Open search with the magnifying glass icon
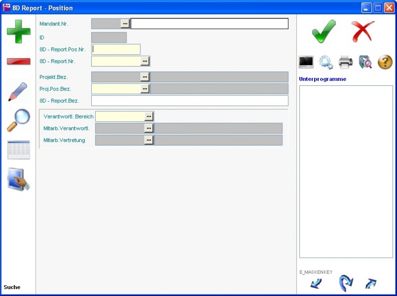Screen dimensions: 397x296 (18, 121)
